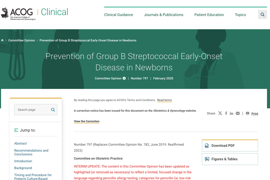
Task: Download the PDF of this opinion
Action: pyautogui.click(x=230, y=146)
